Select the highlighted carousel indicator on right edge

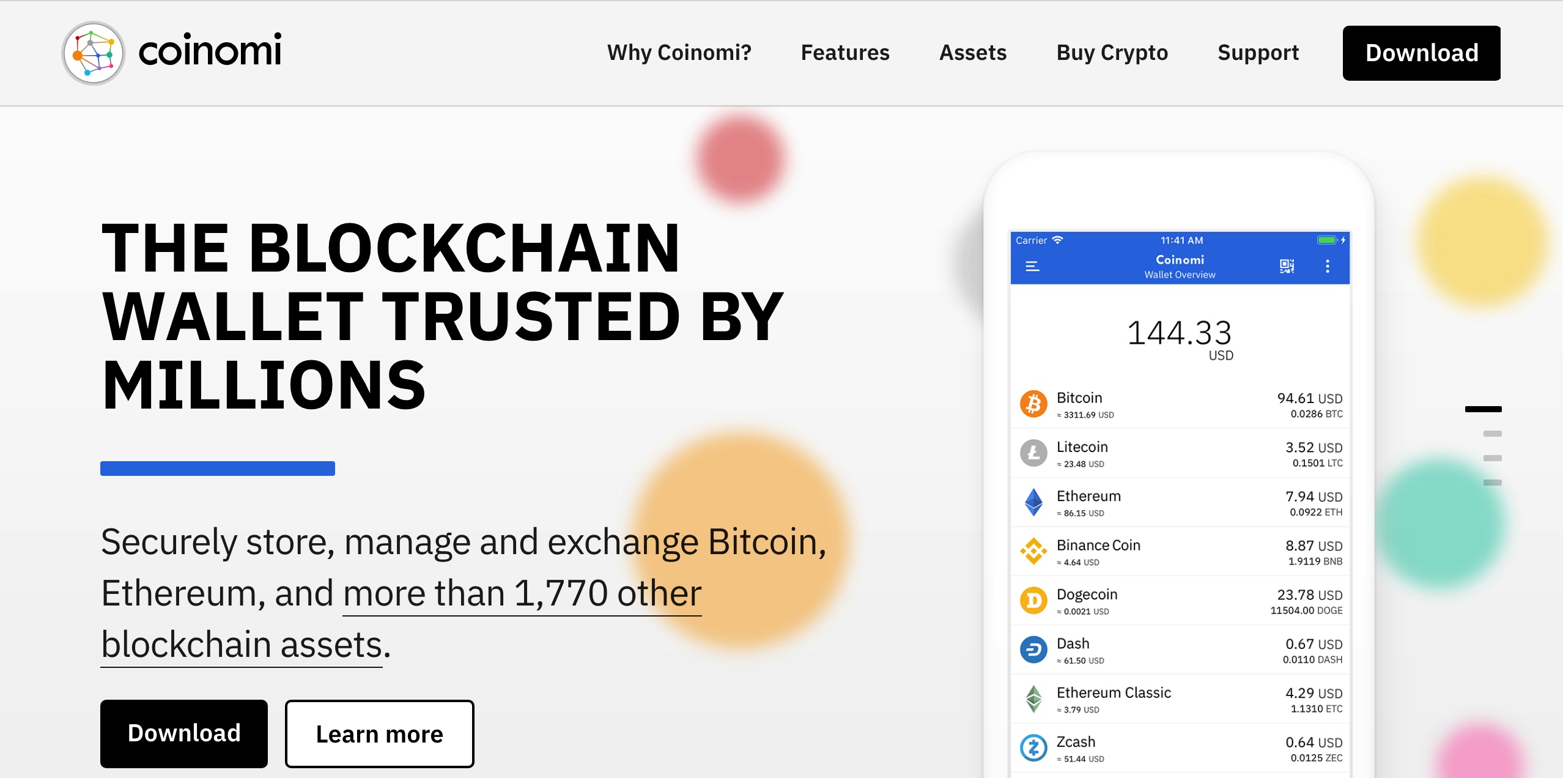[1483, 409]
